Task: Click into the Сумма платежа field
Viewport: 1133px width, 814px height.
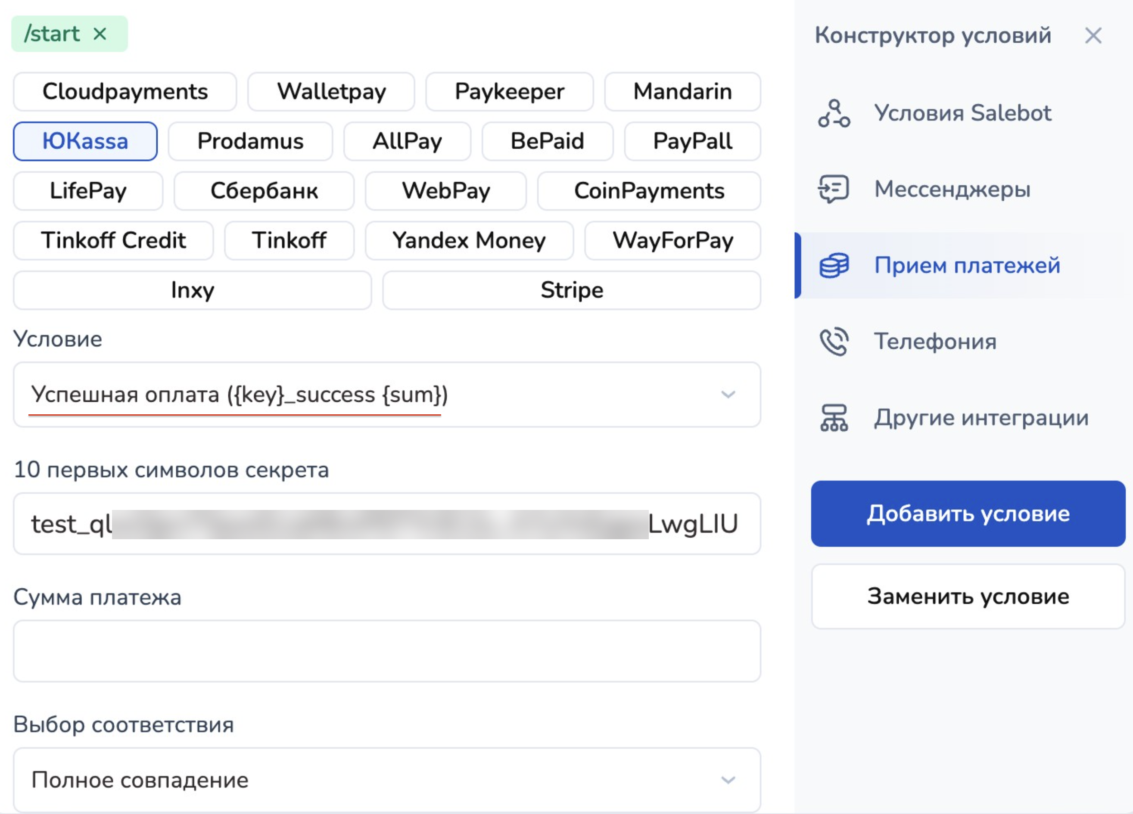Action: [x=387, y=651]
